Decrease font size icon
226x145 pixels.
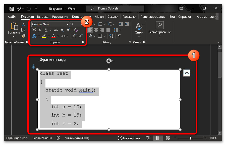[81, 36]
